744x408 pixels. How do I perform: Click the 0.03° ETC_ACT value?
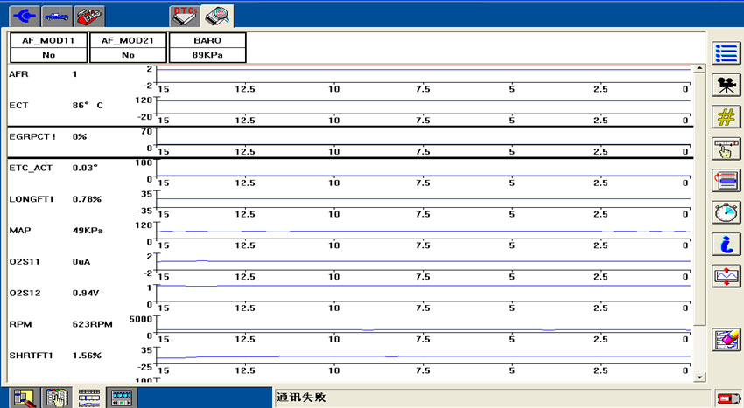(x=85, y=168)
